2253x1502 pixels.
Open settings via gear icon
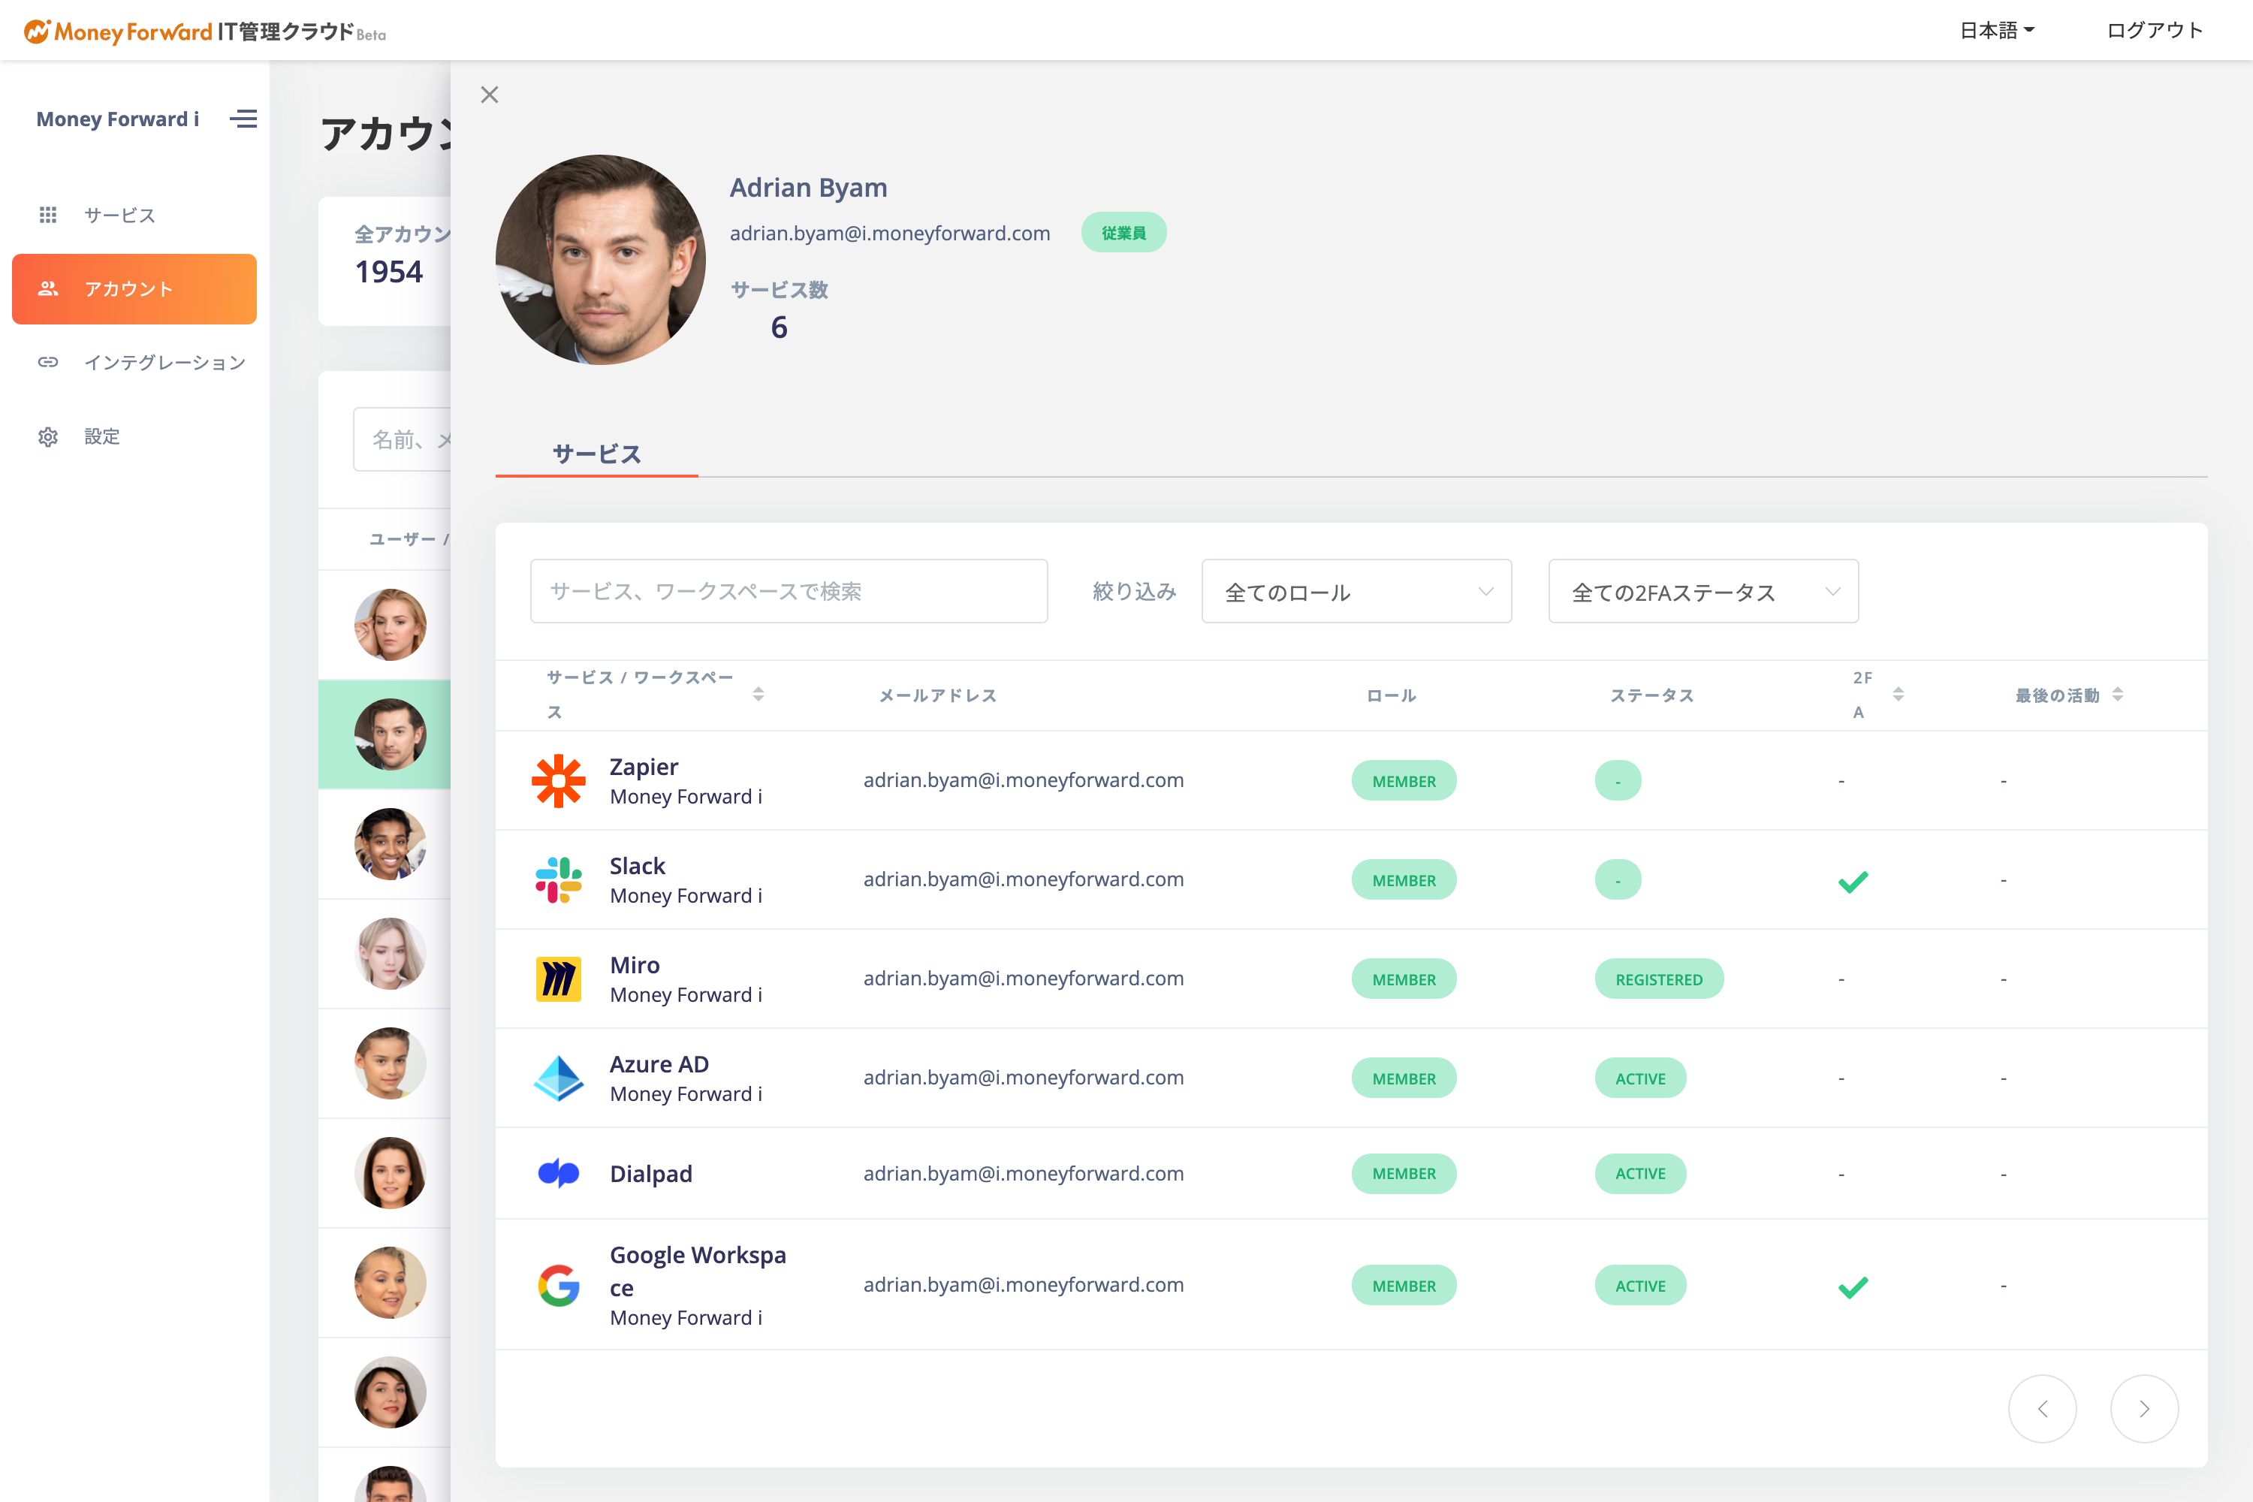(x=48, y=437)
